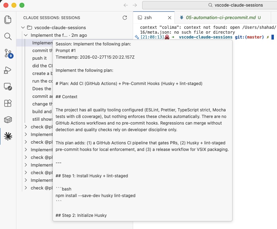Expand the last collapsed 'Implement' session
Viewport: 277px width, 229px height.
click(x=26, y=180)
